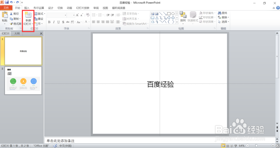Decrease font size with the smaller A

[81, 15]
